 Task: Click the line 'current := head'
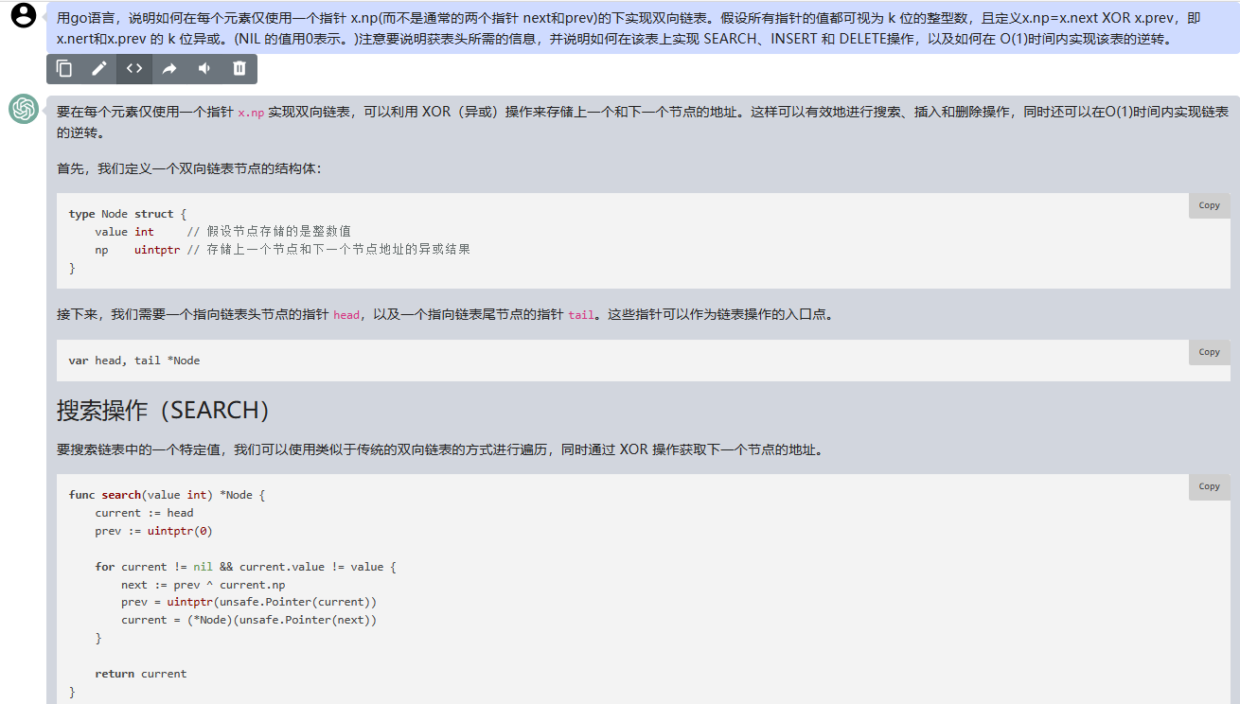144,513
